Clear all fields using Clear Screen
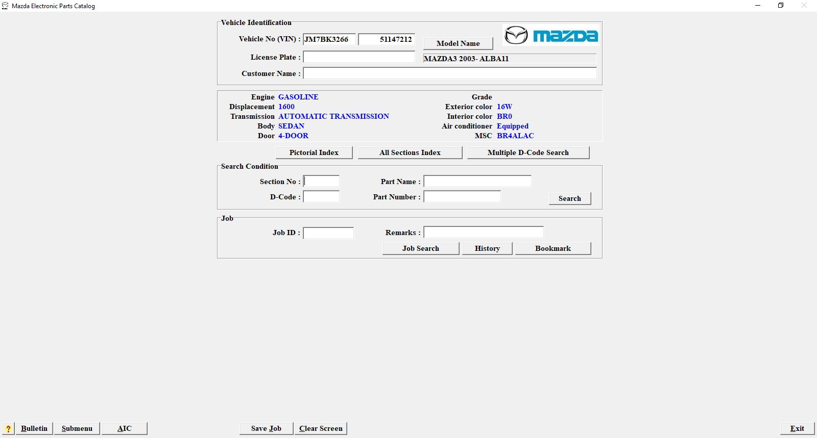 321,428
